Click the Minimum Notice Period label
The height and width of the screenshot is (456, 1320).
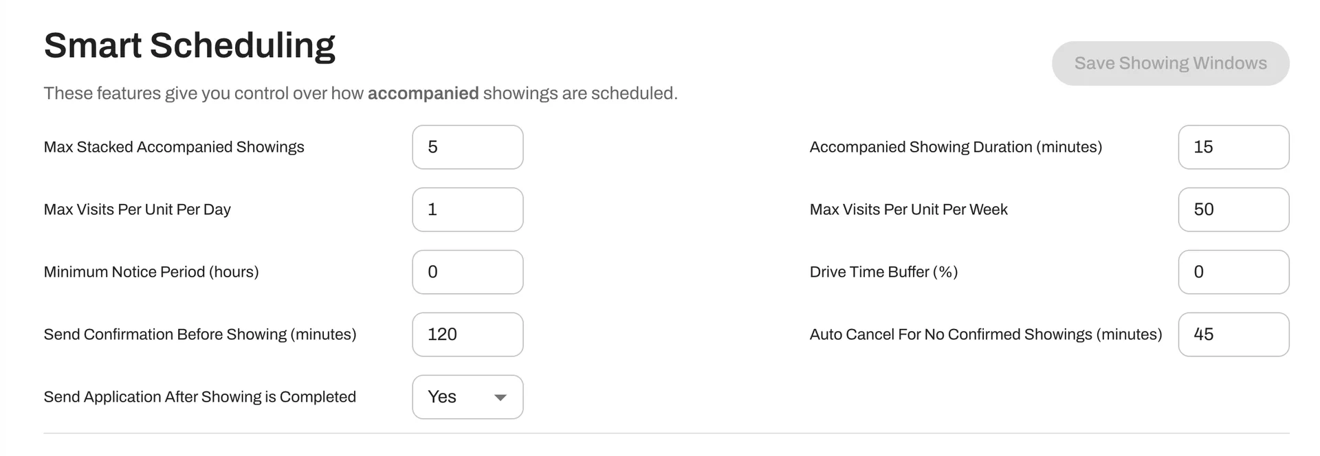[151, 272]
